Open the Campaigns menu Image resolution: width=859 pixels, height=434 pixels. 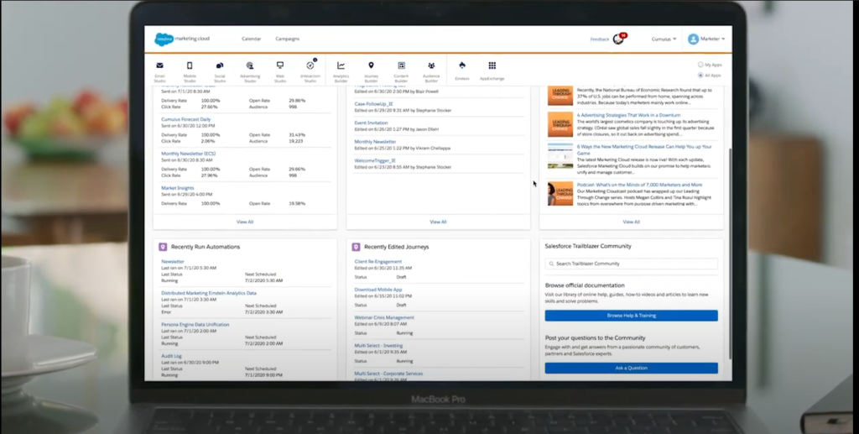[x=288, y=39]
